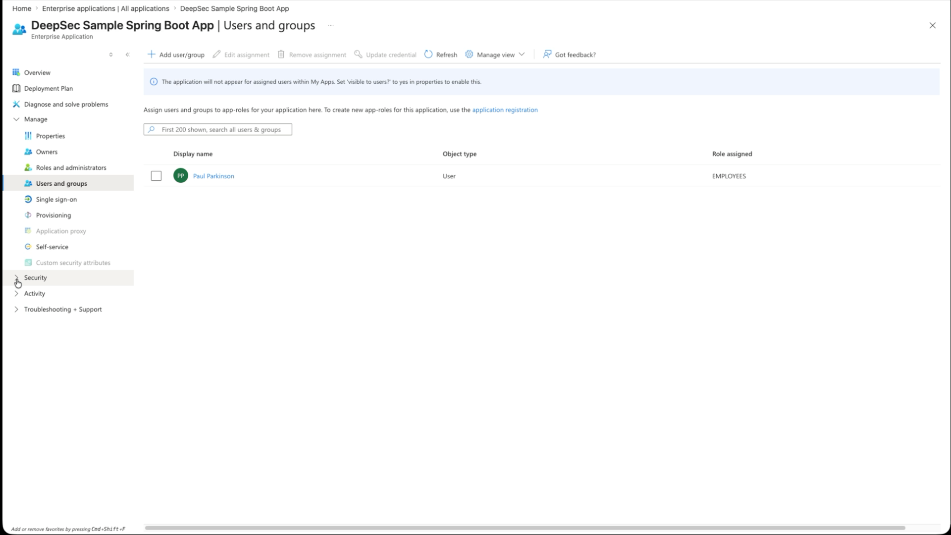Image resolution: width=951 pixels, height=535 pixels.
Task: Expand the Security section chevron
Action: point(16,278)
